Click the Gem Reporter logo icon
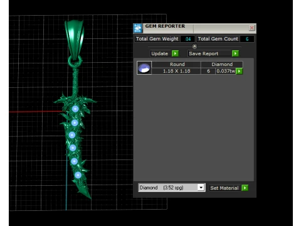This screenshot has height=226, width=301. 138,28
